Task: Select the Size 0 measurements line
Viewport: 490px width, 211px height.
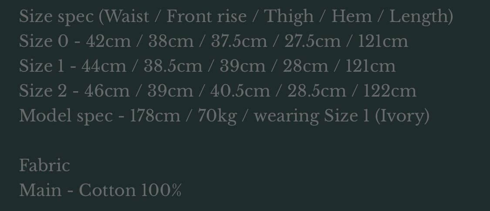Action: (x=213, y=41)
